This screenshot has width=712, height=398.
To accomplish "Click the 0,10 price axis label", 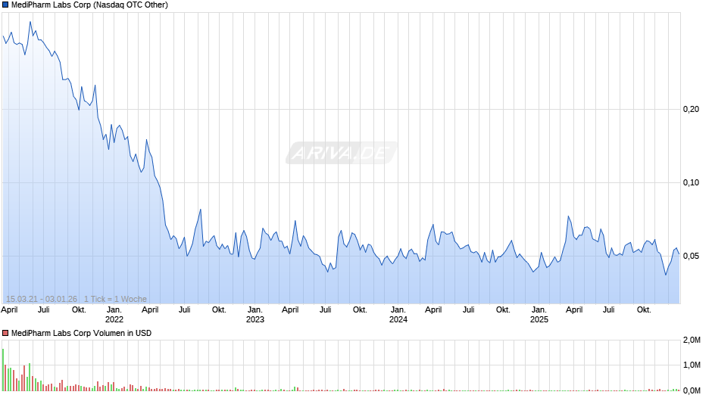I will pos(691,182).
